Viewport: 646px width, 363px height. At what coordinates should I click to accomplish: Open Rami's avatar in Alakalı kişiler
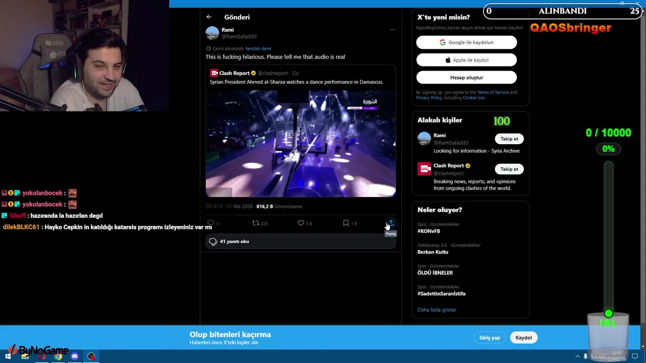[x=424, y=138]
